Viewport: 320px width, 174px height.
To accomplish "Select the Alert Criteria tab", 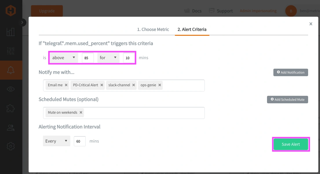I will [192, 29].
